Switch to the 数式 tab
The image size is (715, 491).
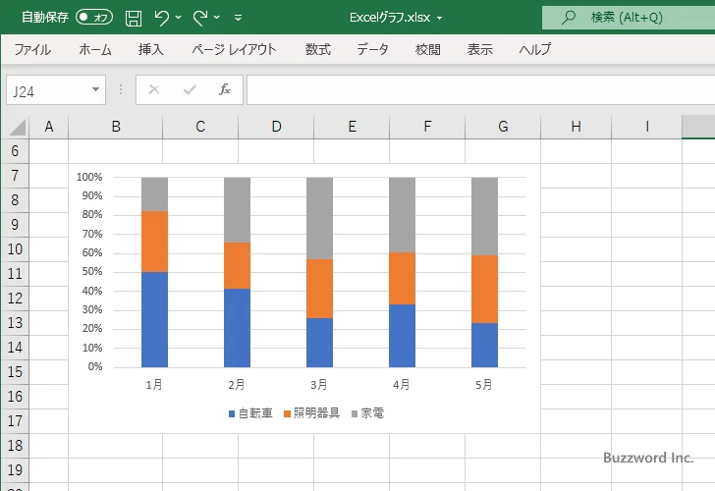tap(318, 49)
